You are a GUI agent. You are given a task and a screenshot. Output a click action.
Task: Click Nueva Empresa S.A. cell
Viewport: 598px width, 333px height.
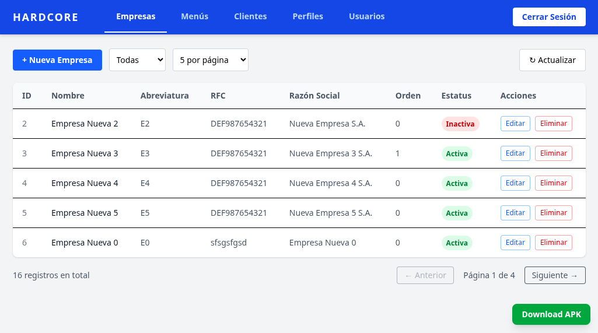[x=327, y=124]
